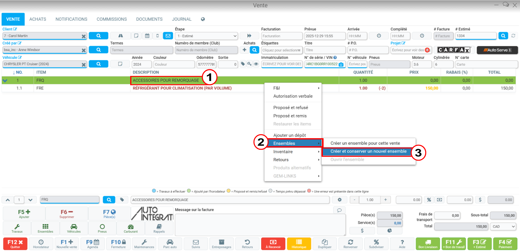Open the CAD currency dropdown

504,227
